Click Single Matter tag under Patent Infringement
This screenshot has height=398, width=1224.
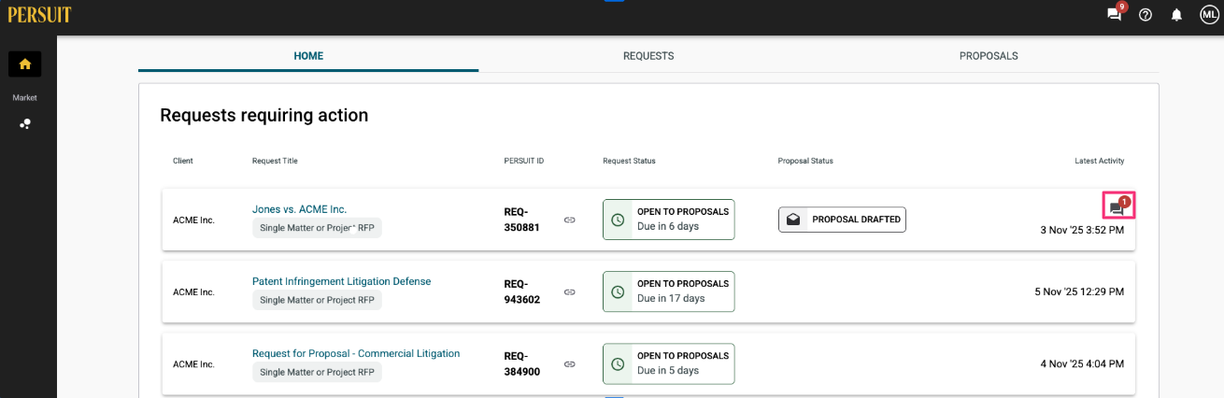coord(317,300)
